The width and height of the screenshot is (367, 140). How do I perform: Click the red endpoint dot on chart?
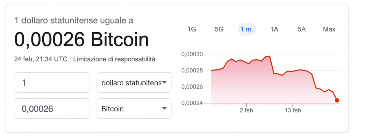pyautogui.click(x=337, y=100)
